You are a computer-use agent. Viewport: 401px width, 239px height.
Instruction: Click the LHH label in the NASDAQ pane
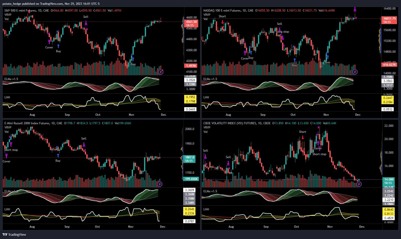(206, 97)
